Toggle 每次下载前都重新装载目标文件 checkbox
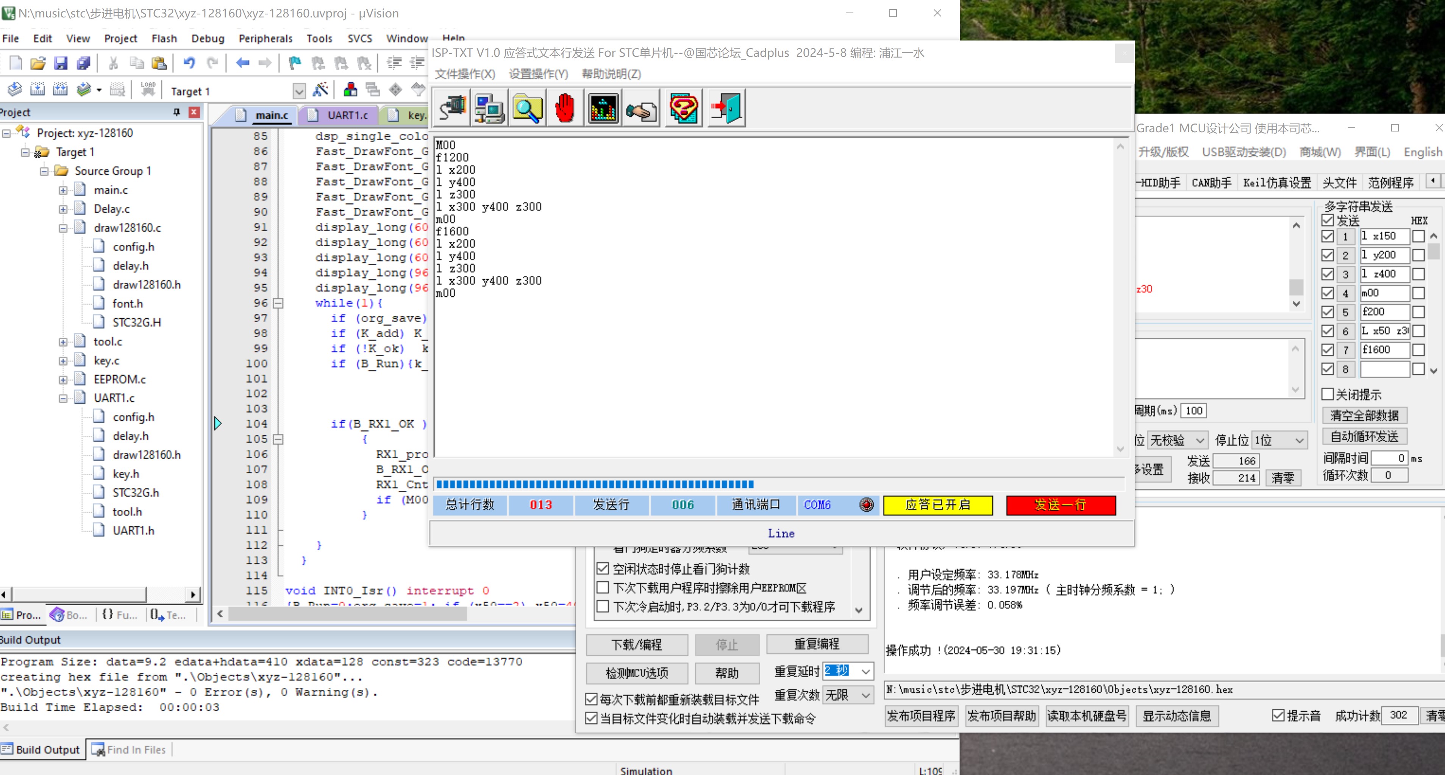This screenshot has width=1445, height=775. [x=590, y=699]
